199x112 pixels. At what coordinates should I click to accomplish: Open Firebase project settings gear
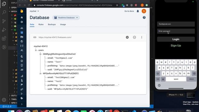click(x=22, y=22)
